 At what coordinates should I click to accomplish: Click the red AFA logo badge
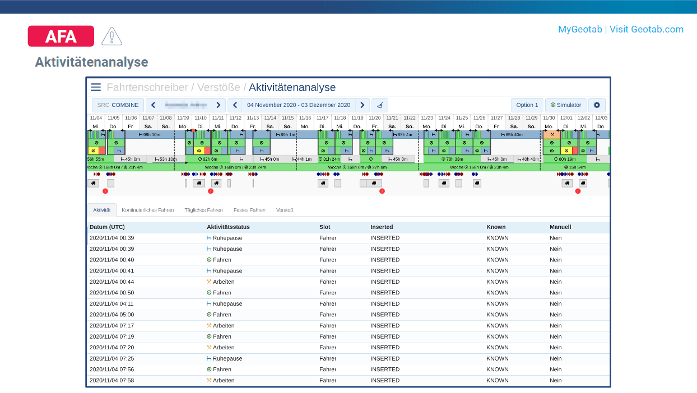pos(61,36)
